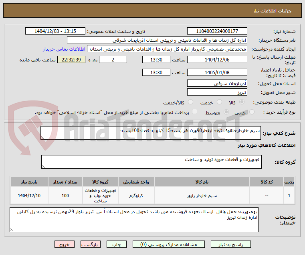Click the کد کالا column header
This screenshot has height=255, width=305.
tap(267, 182)
